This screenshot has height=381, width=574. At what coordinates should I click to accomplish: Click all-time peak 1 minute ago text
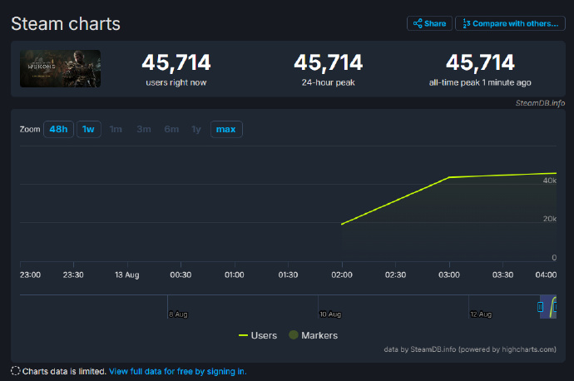(x=480, y=82)
